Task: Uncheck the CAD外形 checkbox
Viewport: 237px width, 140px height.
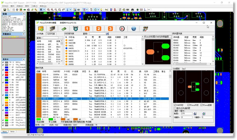Action: click(x=175, y=105)
